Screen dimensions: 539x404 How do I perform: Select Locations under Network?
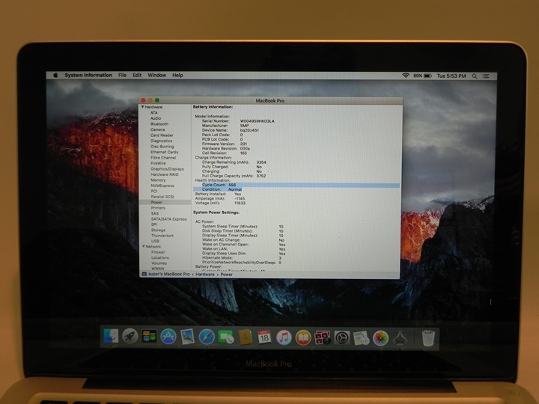[160, 257]
